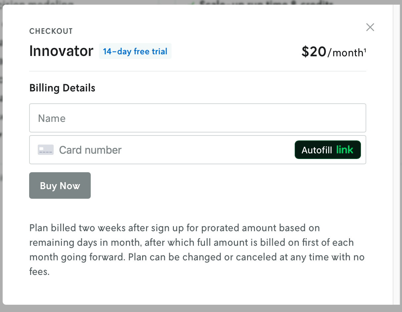Click the '$20/month' price label
The image size is (402, 312).
point(333,52)
